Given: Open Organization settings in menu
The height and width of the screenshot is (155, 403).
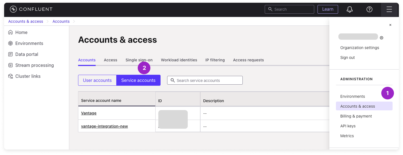Looking at the screenshot, I should 360,48.
